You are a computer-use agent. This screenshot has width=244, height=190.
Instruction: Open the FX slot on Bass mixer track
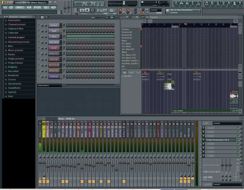82,181
